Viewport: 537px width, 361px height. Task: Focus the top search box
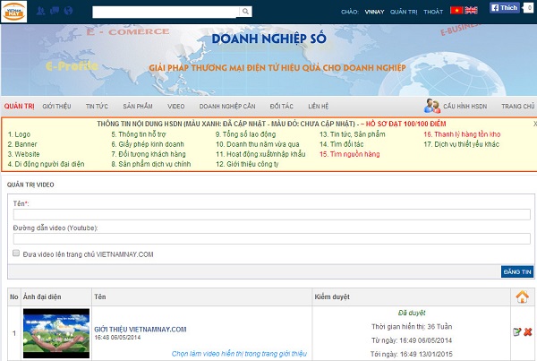pyautogui.click(x=166, y=12)
